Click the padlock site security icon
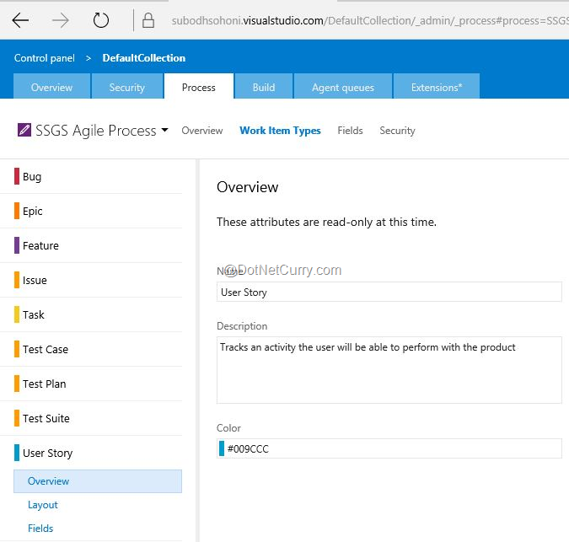The image size is (569, 542). pos(148,20)
